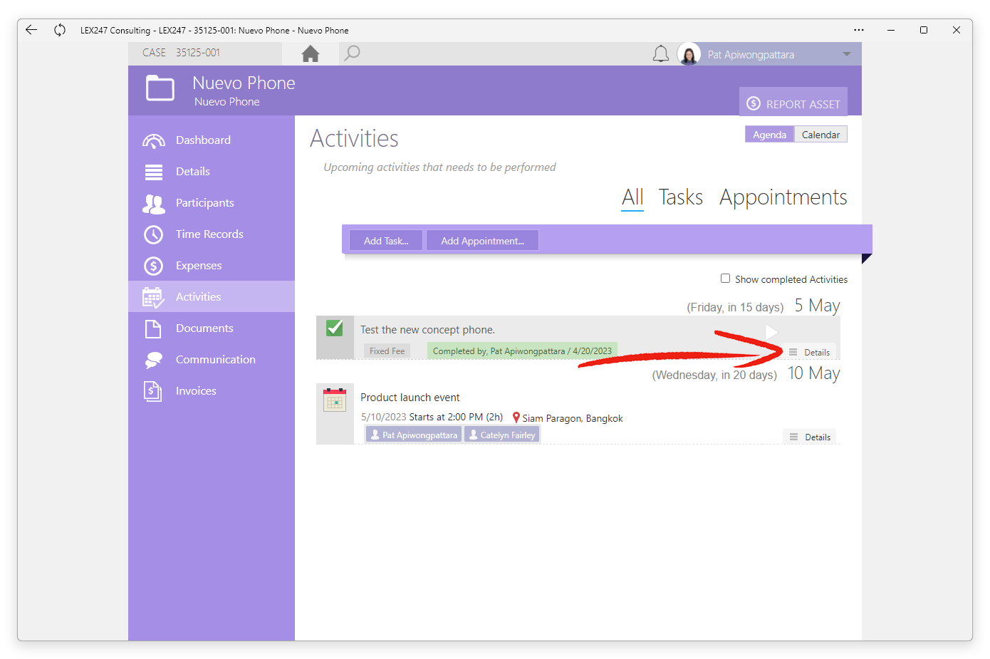Click the Documents page icon
This screenshot has height=659, width=990.
154,328
